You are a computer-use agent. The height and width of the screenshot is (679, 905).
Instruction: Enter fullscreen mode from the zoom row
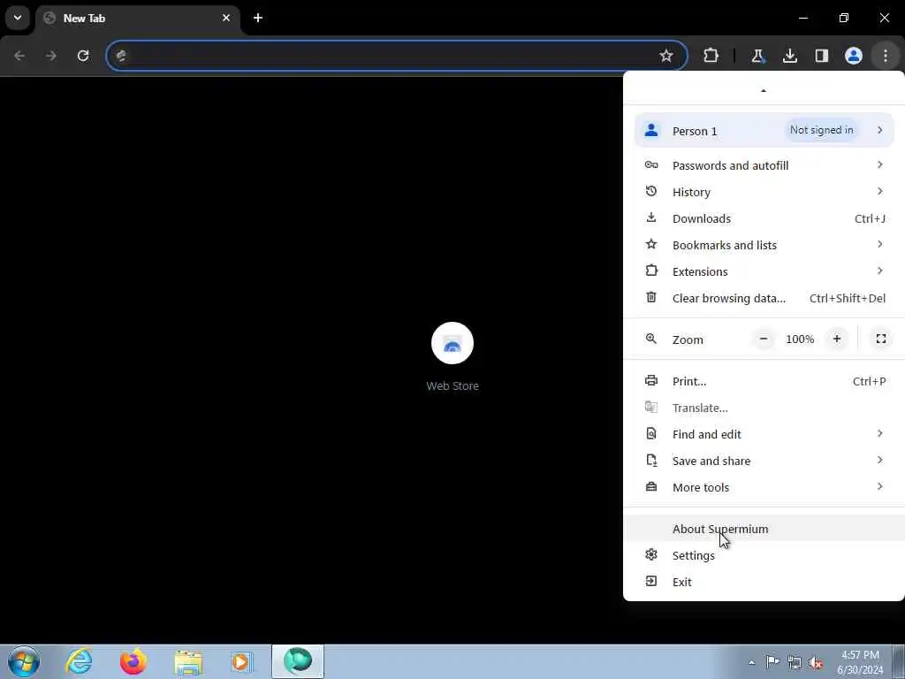point(881,339)
